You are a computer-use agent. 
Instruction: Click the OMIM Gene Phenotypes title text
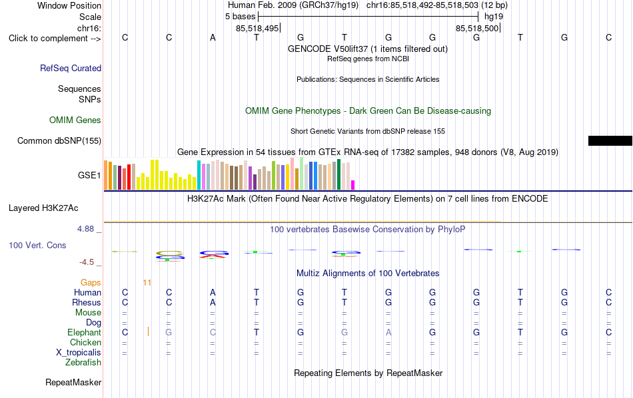click(x=368, y=111)
